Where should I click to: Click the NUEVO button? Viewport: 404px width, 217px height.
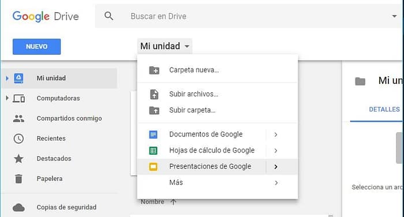click(36, 47)
